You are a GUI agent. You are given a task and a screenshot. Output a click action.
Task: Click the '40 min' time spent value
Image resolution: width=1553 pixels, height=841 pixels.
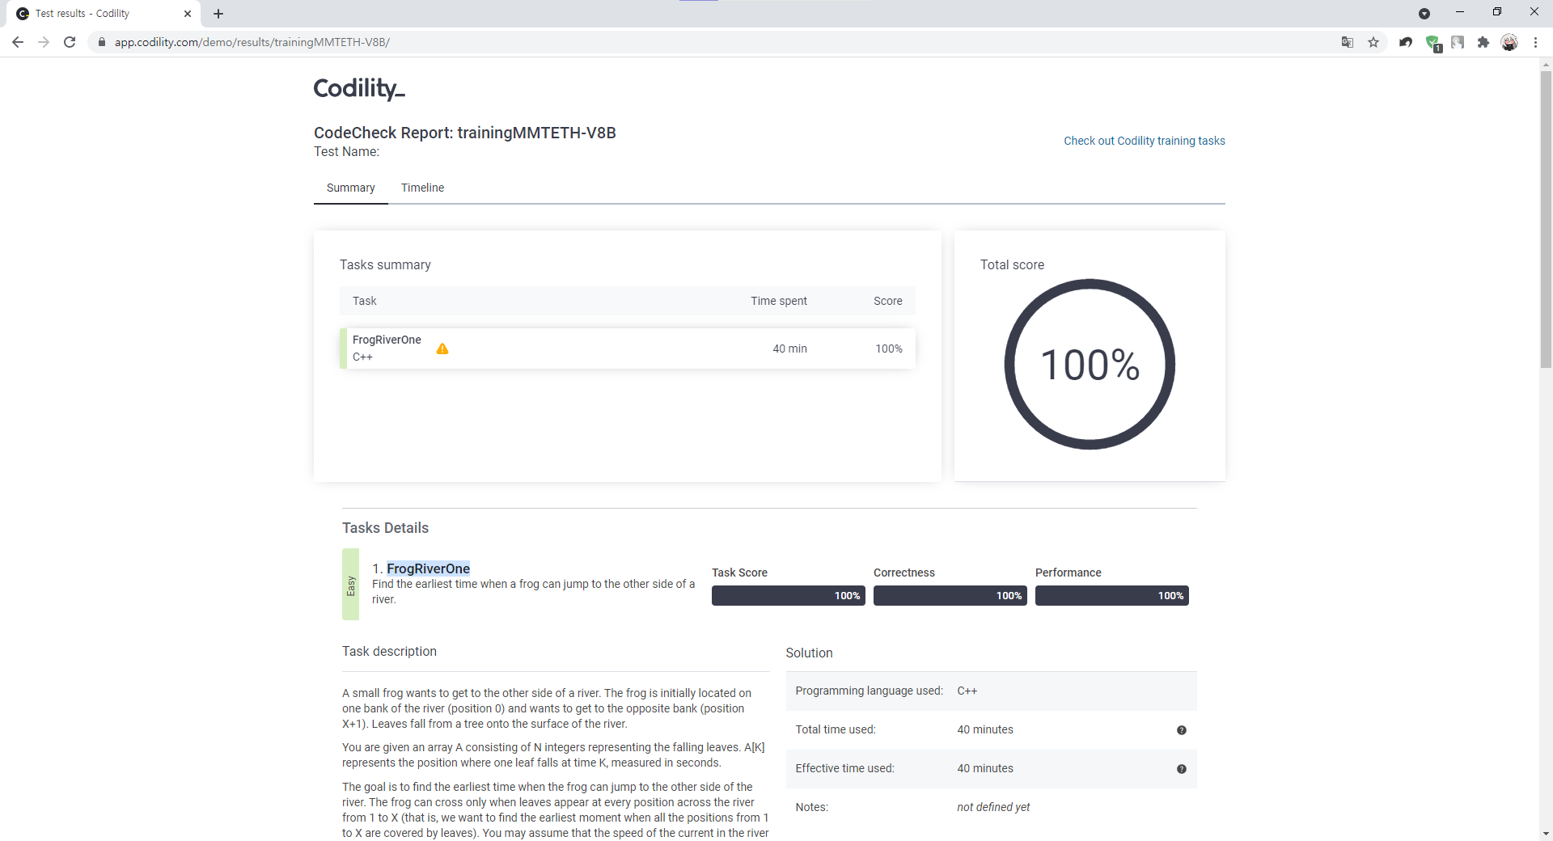789,349
